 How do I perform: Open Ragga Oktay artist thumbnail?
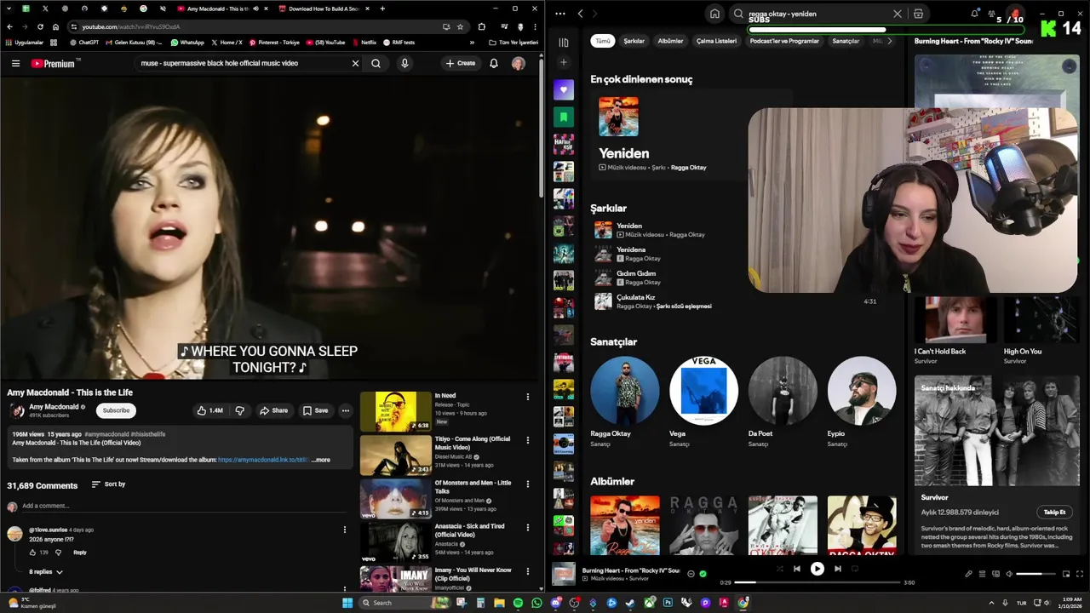click(624, 391)
